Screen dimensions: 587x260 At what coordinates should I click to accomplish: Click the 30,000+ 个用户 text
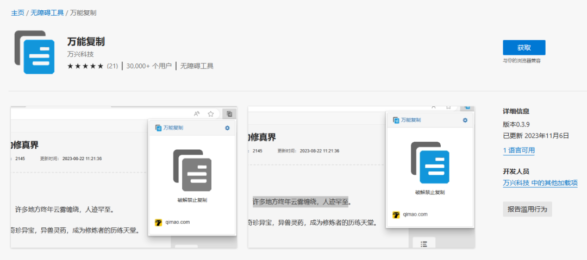tap(148, 66)
